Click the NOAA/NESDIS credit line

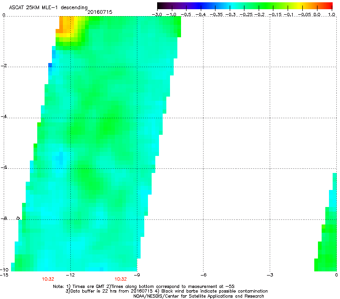point(198,296)
